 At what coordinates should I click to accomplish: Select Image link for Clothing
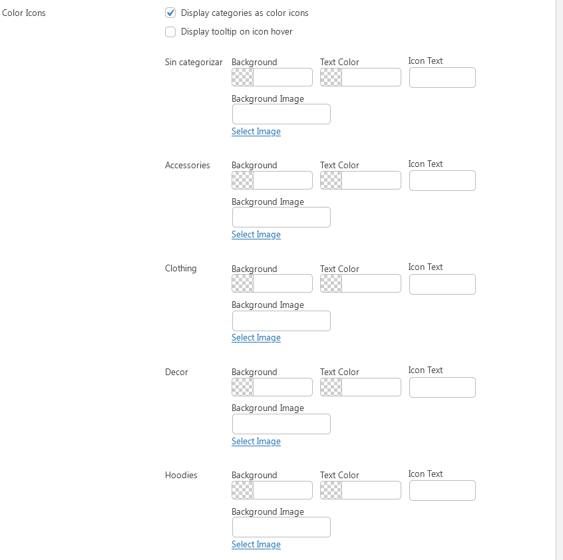click(256, 338)
